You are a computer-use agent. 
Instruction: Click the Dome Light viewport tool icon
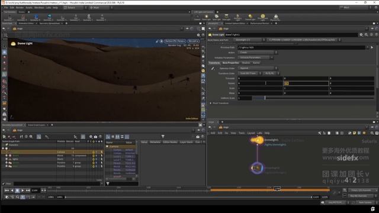[x=13, y=43]
